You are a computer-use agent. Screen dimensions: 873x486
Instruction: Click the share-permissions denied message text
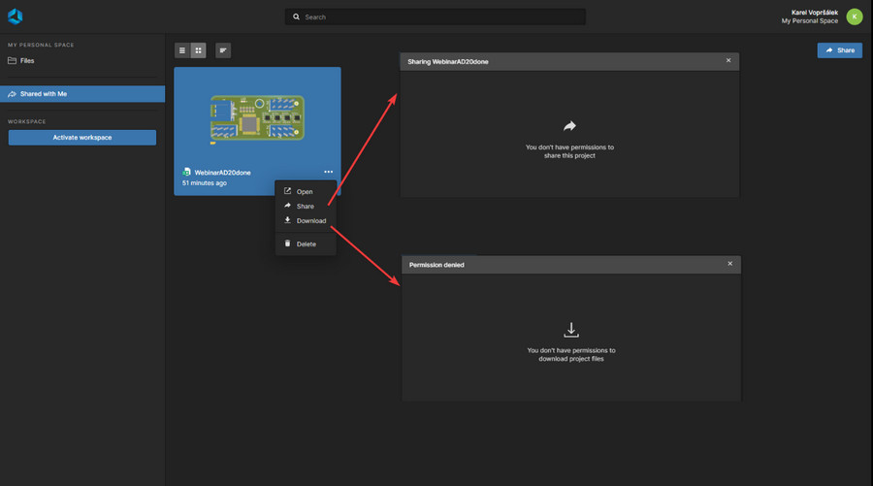(569, 151)
